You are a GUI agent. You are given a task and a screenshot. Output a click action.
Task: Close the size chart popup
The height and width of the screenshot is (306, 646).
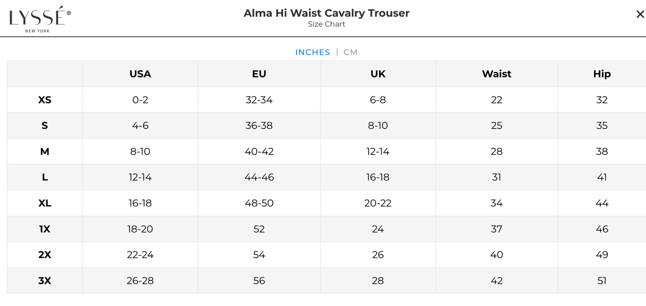coord(640,15)
